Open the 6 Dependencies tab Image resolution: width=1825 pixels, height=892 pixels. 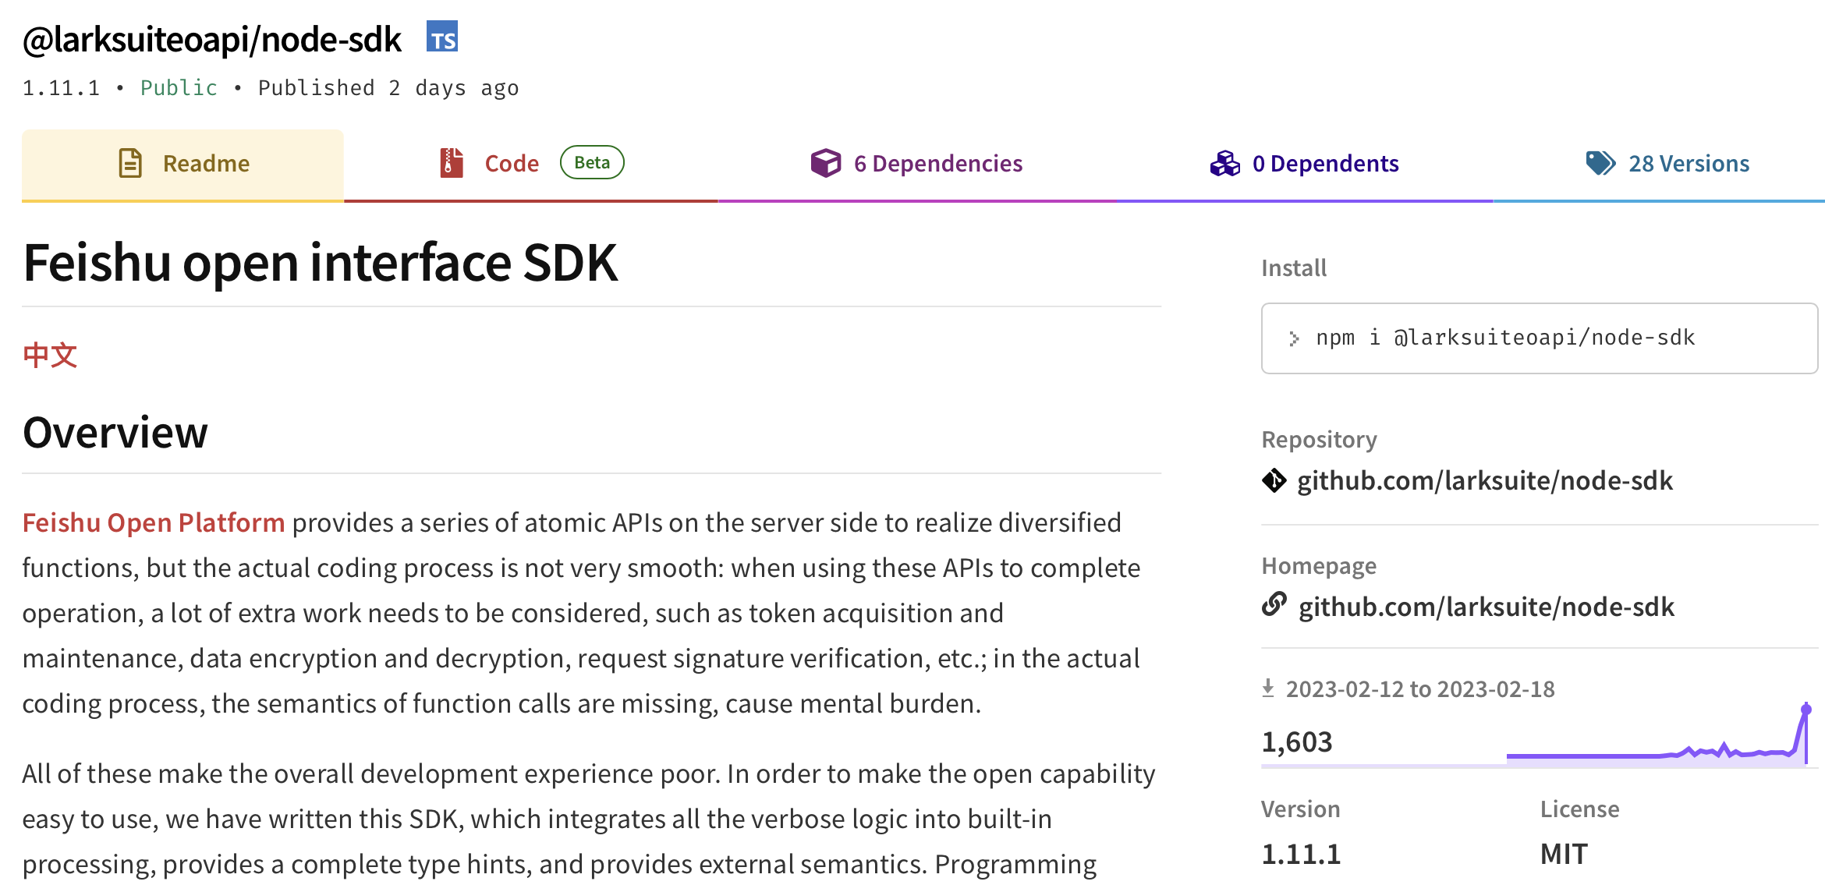point(937,164)
